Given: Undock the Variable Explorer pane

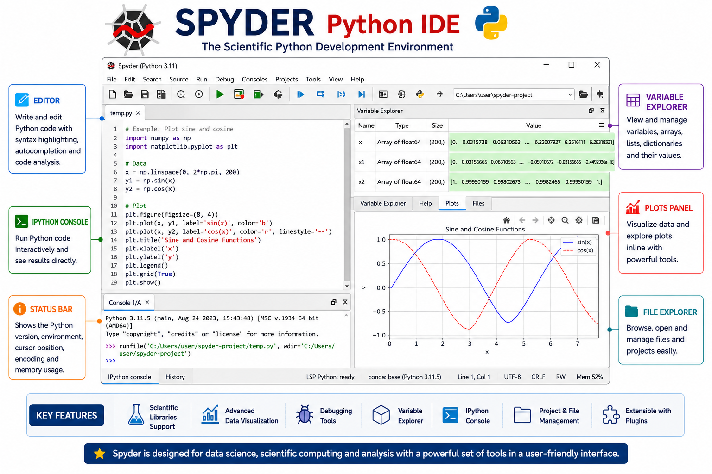Looking at the screenshot, I should coord(591,111).
